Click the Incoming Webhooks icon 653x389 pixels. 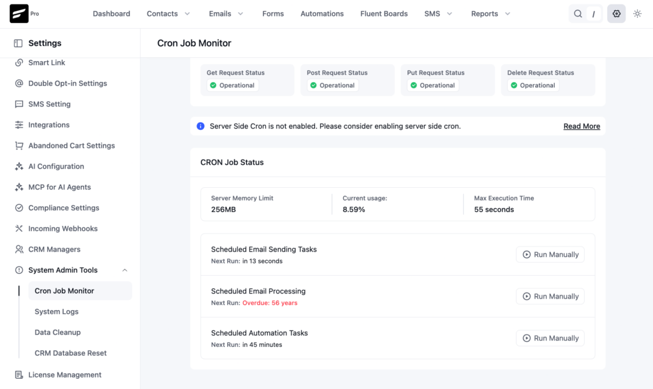click(18, 229)
